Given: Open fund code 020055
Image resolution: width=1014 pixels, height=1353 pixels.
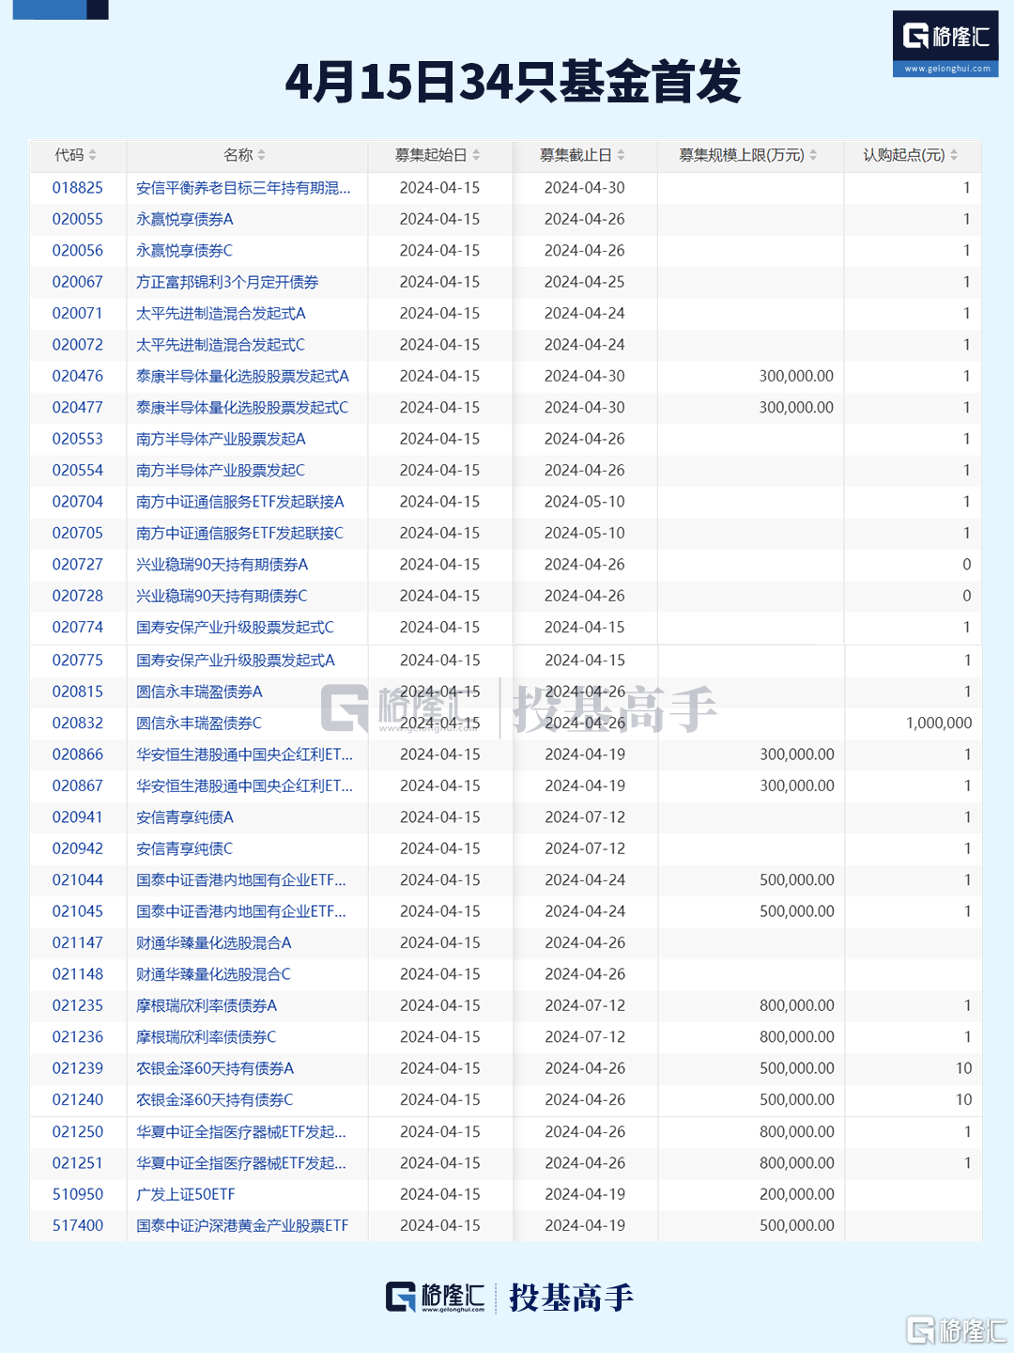Looking at the screenshot, I should coord(78,219).
